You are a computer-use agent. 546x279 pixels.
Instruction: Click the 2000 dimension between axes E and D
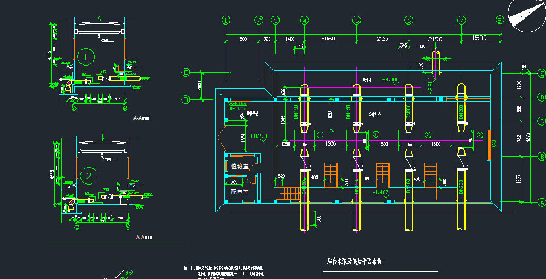tap(200, 86)
